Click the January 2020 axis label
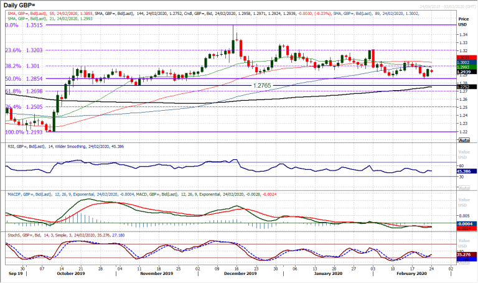The width and height of the screenshot is (478, 283). (x=328, y=274)
